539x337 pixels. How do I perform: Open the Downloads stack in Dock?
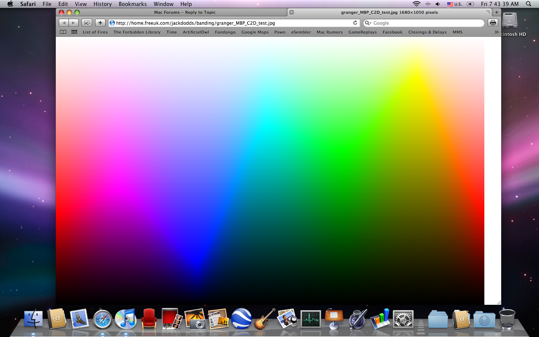484,319
